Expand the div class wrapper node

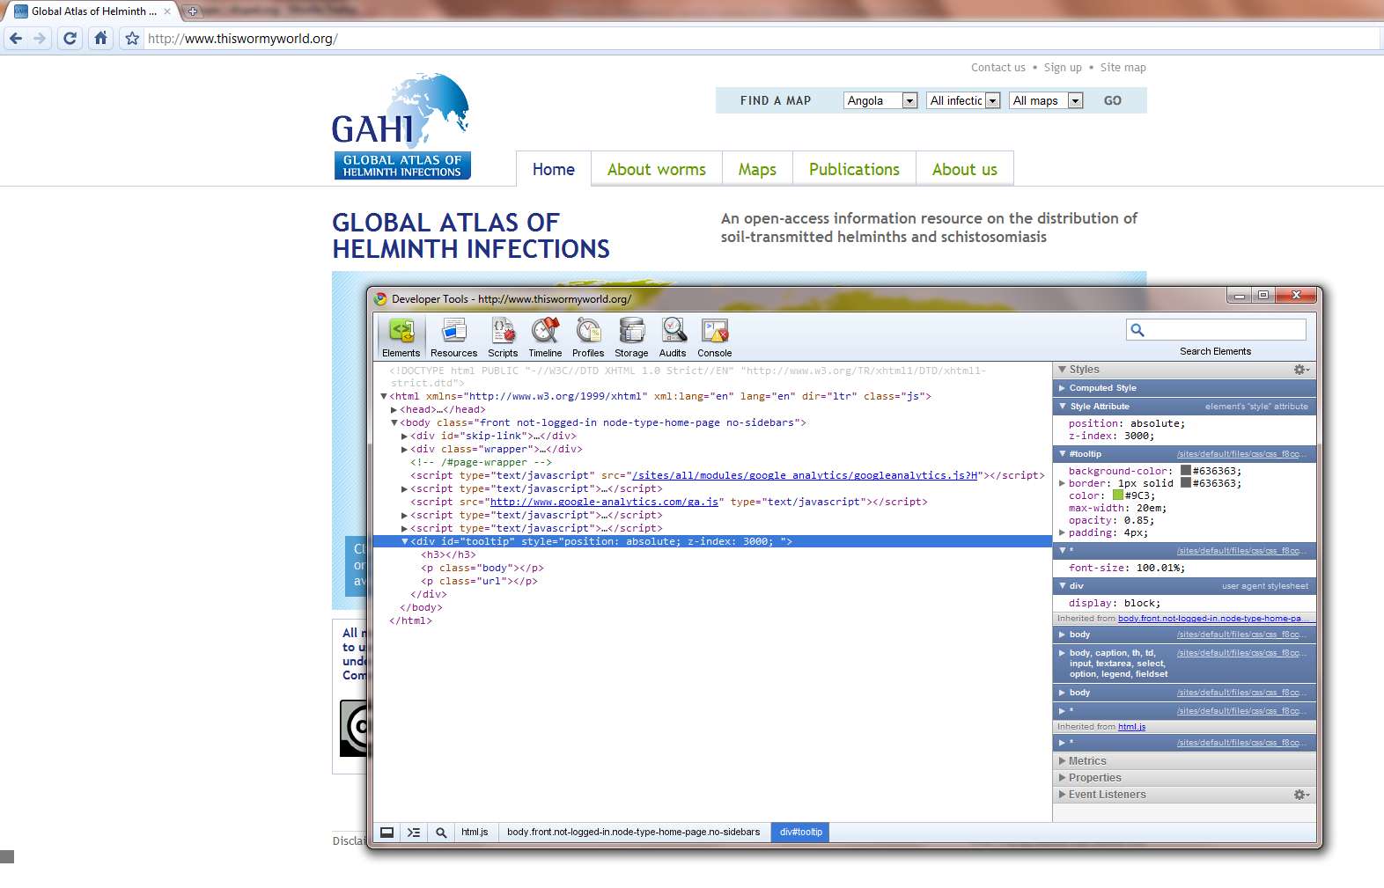[x=405, y=450]
